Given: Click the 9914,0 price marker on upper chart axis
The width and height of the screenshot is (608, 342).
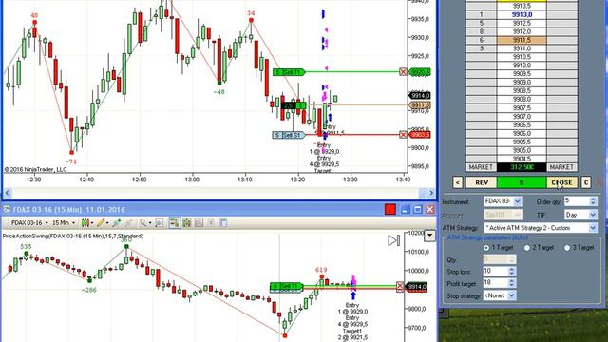Looking at the screenshot, I should (420, 95).
